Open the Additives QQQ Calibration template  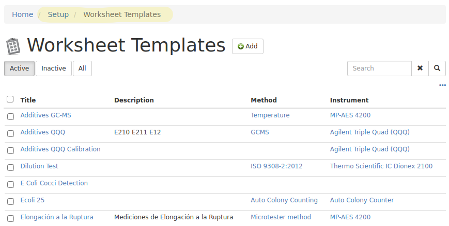click(60, 149)
